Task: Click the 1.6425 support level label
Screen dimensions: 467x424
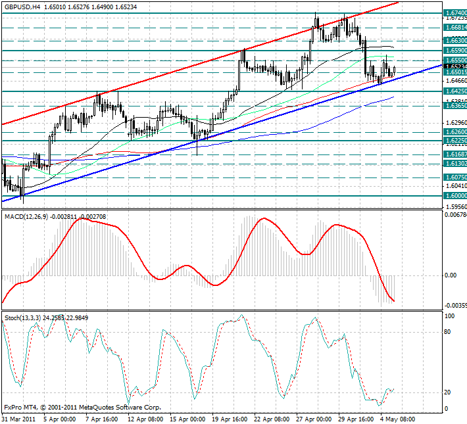Action: tap(455, 91)
